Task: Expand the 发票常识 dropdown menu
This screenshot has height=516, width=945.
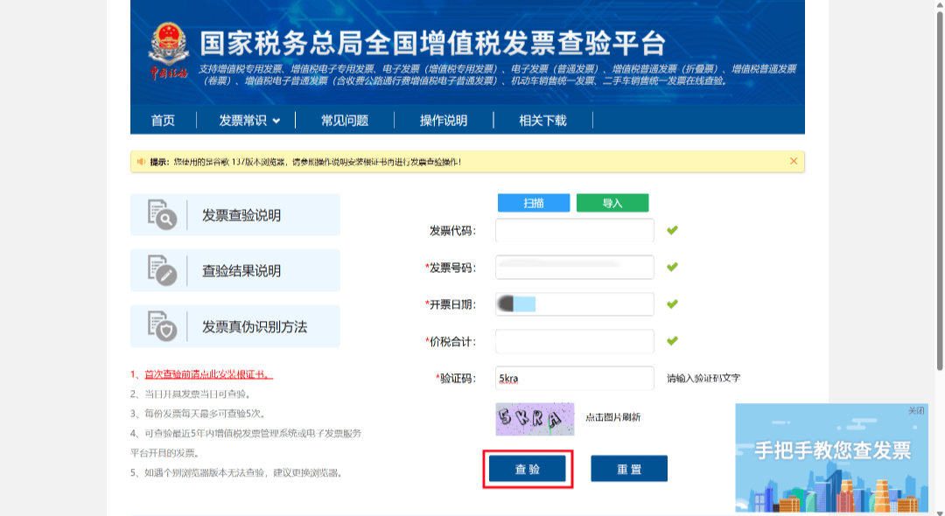Action: (x=249, y=121)
